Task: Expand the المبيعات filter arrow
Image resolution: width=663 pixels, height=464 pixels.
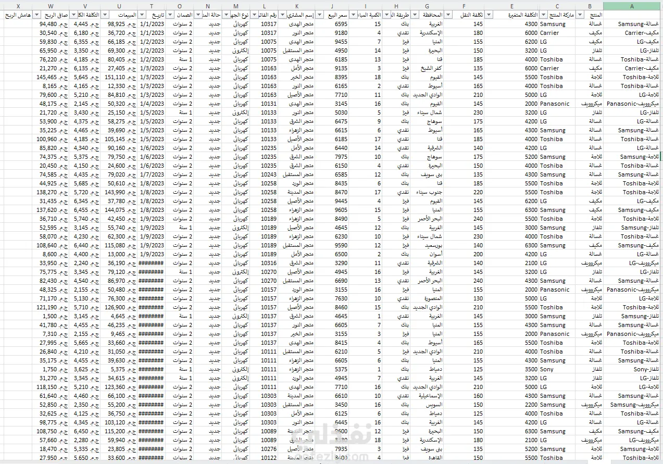Action: [104, 15]
